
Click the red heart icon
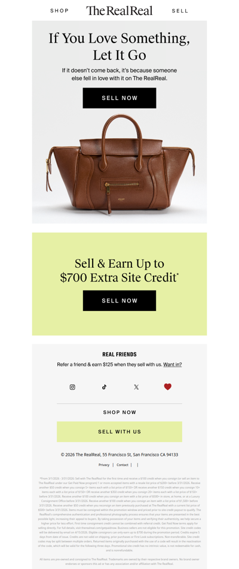click(167, 387)
